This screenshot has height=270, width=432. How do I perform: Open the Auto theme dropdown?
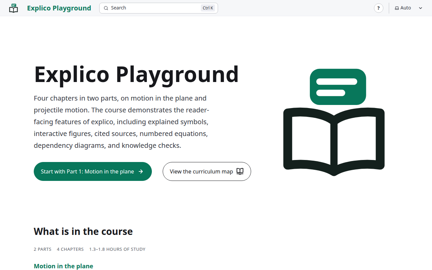pos(409,8)
